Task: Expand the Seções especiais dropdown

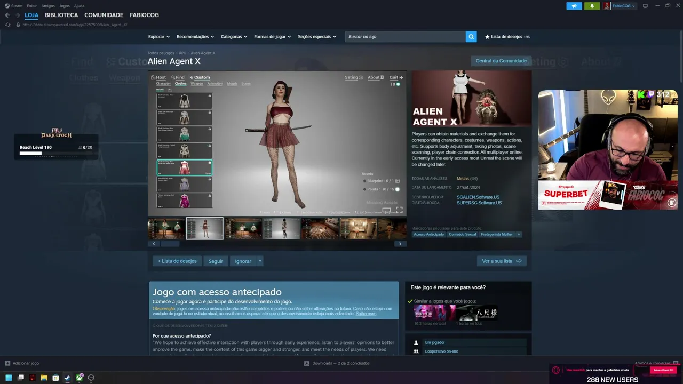Action: click(317, 37)
